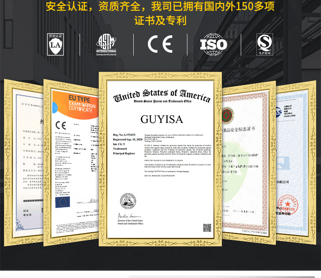Screen dimensions: 321x278
Task: Click the LA labor safety certification logo
Action: pos(55,44)
